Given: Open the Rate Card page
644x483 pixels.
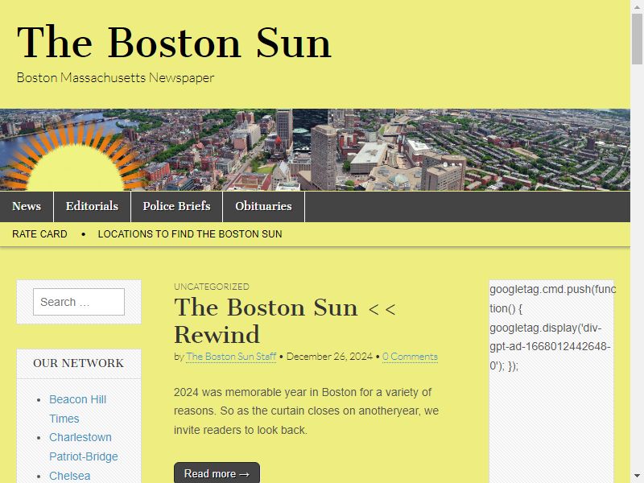Looking at the screenshot, I should [x=39, y=234].
